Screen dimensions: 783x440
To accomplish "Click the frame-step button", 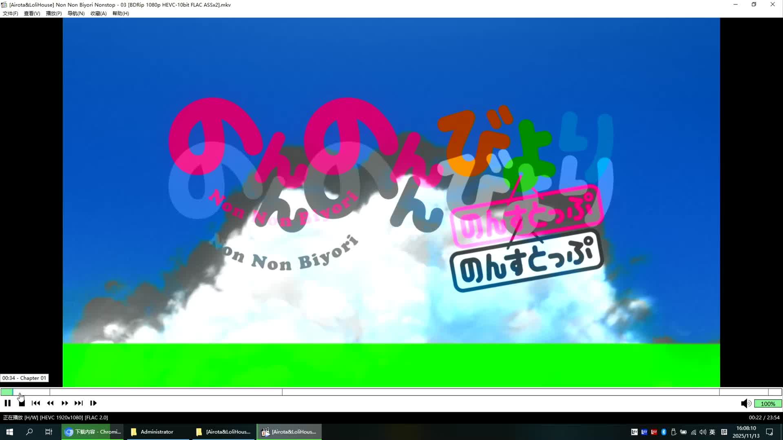I will 93,403.
